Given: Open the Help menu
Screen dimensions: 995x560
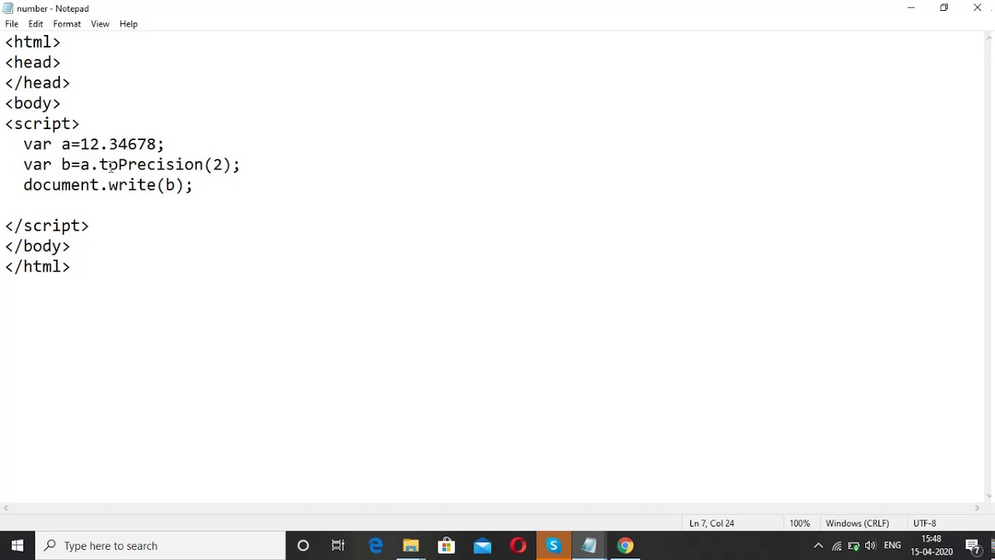Looking at the screenshot, I should pos(128,24).
